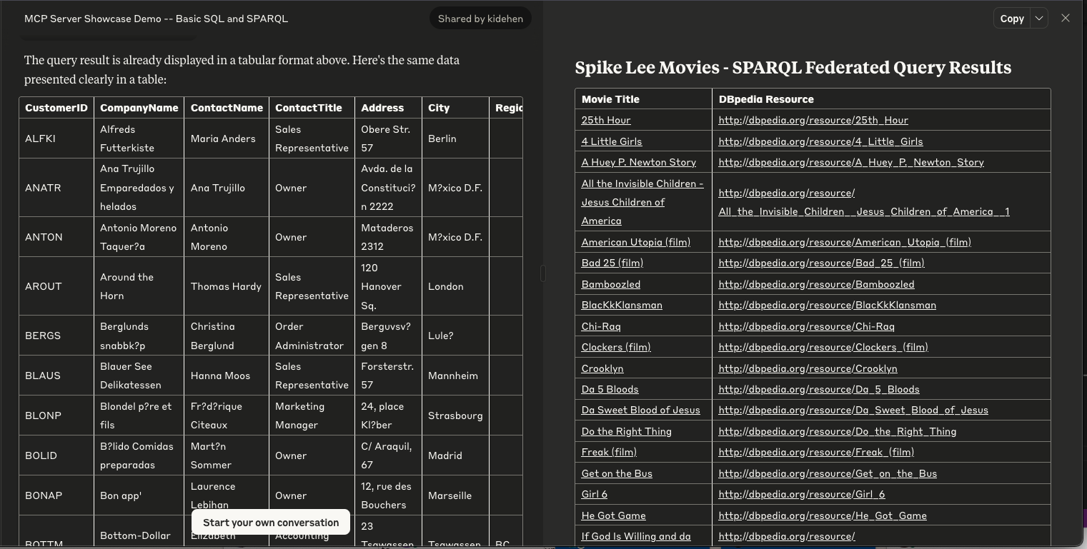Image resolution: width=1087 pixels, height=549 pixels.
Task: Select the BOLID customer ID cell
Action: point(56,455)
